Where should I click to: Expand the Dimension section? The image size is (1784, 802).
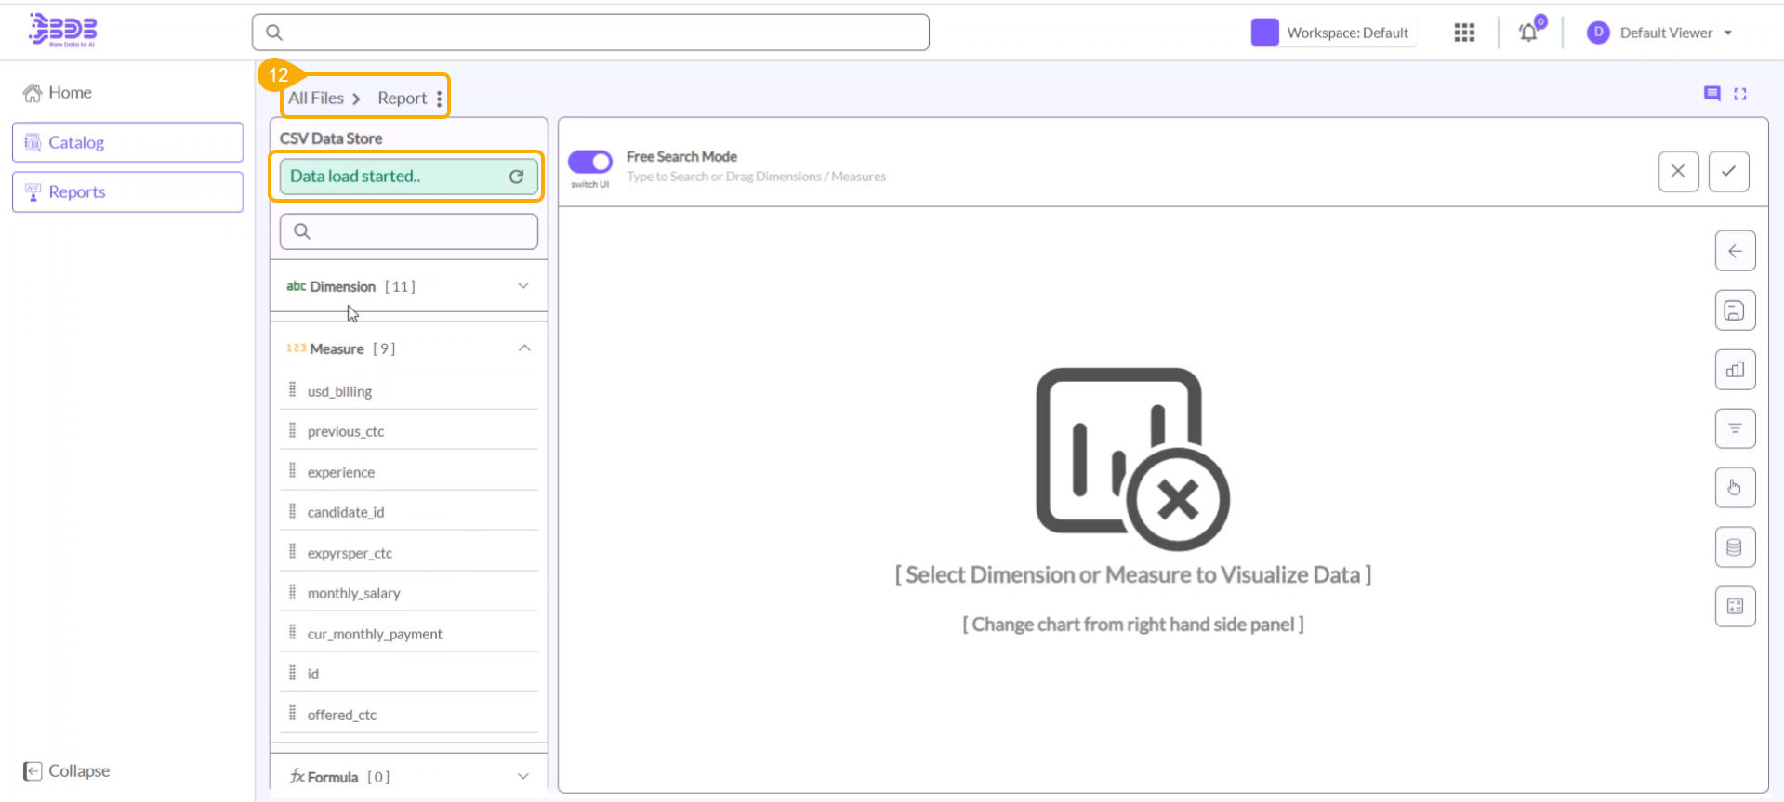pos(522,286)
